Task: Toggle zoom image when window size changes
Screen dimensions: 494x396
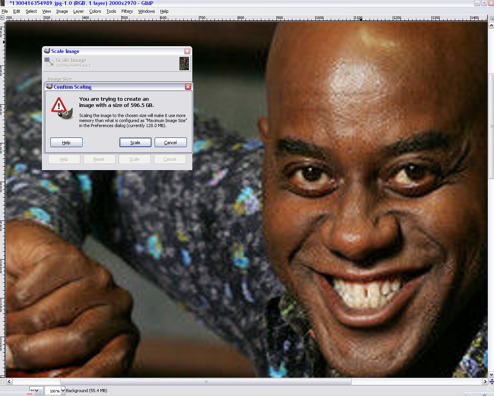Action: pyautogui.click(x=491, y=18)
